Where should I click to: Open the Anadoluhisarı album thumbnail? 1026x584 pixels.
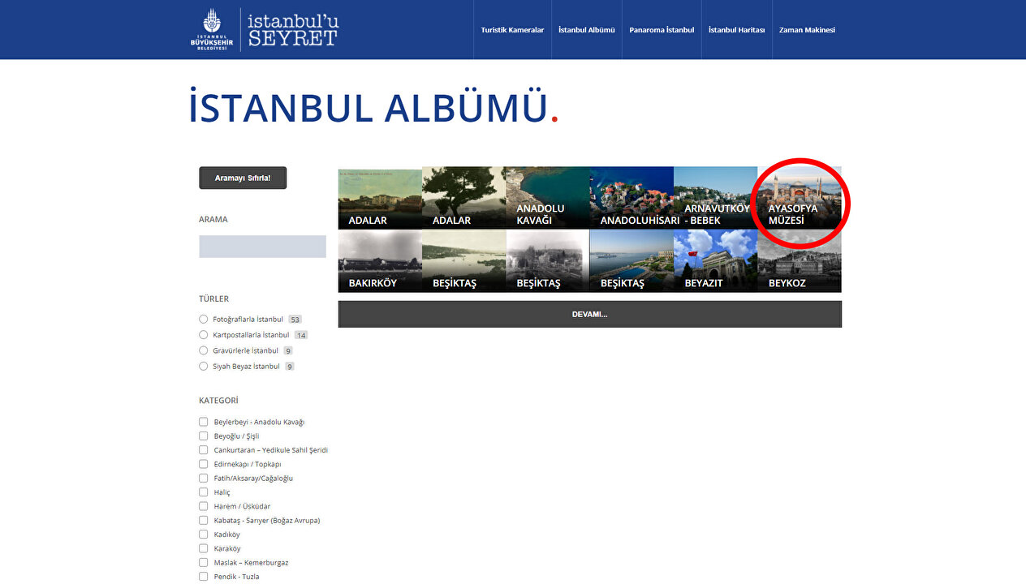pos(631,198)
